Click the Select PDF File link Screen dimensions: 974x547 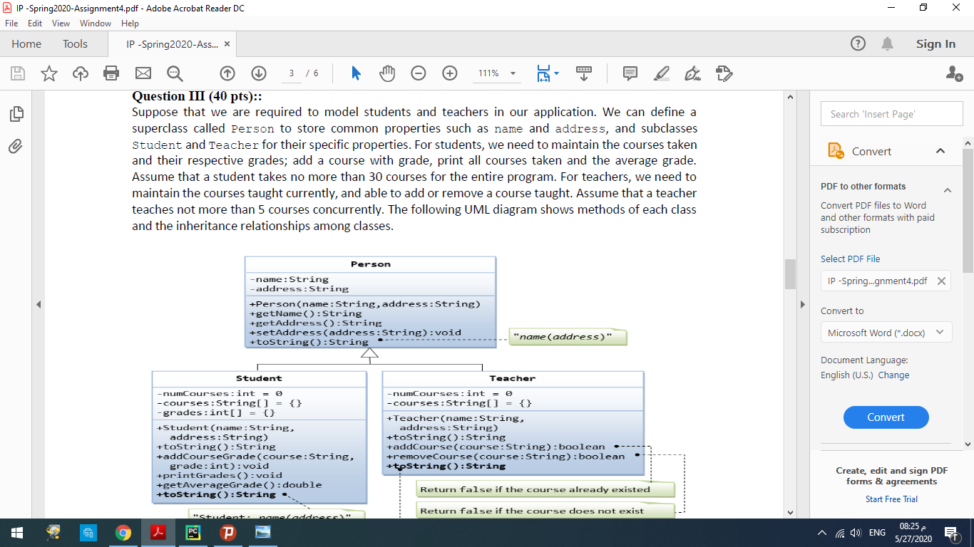click(850, 259)
